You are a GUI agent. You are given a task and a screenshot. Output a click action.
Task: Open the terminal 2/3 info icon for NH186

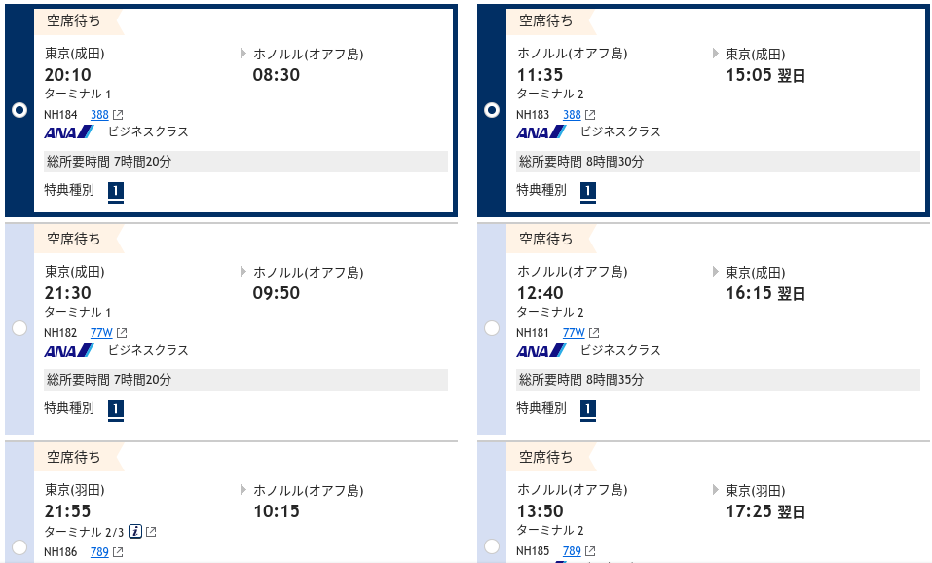pos(135,532)
